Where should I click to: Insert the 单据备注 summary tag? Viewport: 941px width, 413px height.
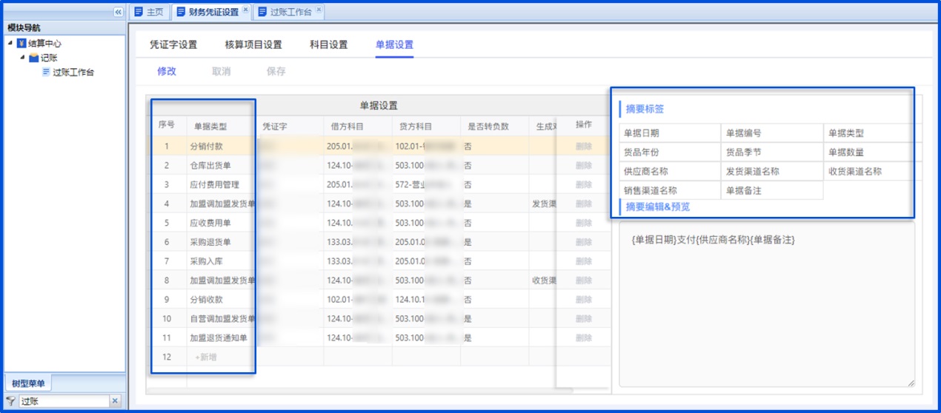pos(772,190)
